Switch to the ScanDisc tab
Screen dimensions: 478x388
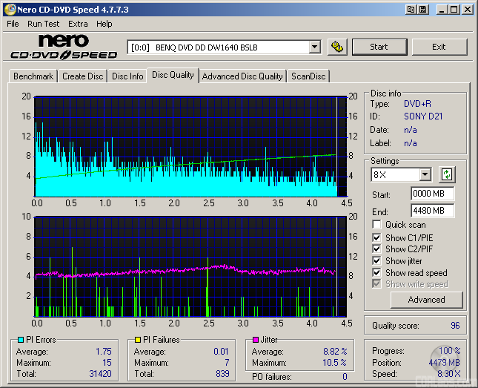tap(308, 76)
